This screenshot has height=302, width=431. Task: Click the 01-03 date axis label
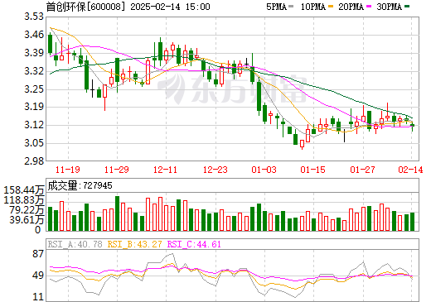click(264, 170)
